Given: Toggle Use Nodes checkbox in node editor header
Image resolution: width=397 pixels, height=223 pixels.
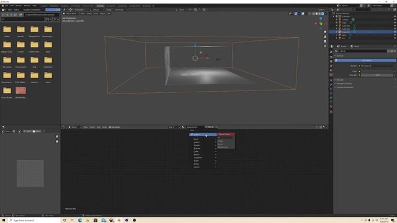Looking at the screenshot, I should click(110, 127).
